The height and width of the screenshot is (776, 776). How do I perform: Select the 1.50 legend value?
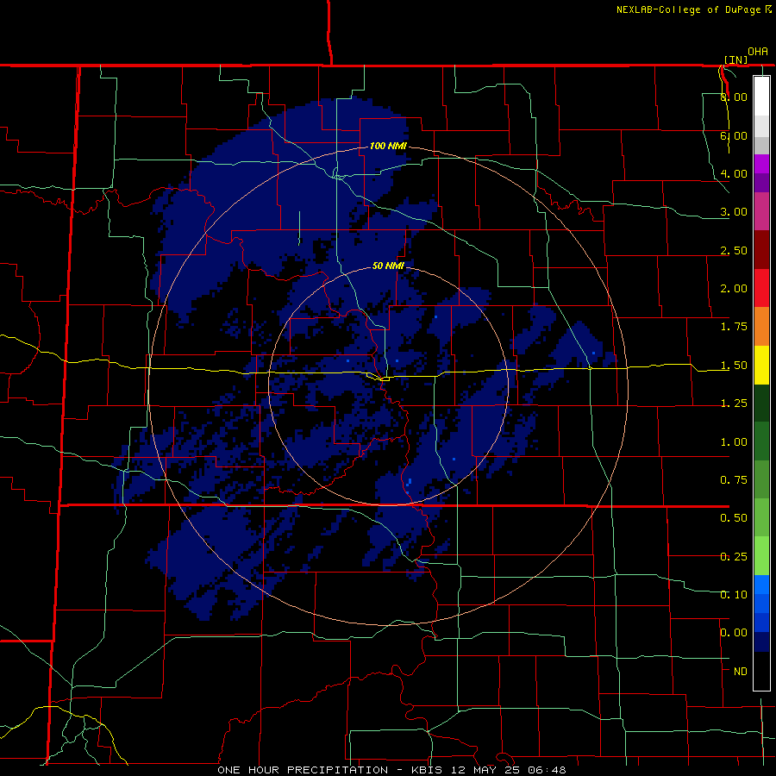(x=734, y=366)
